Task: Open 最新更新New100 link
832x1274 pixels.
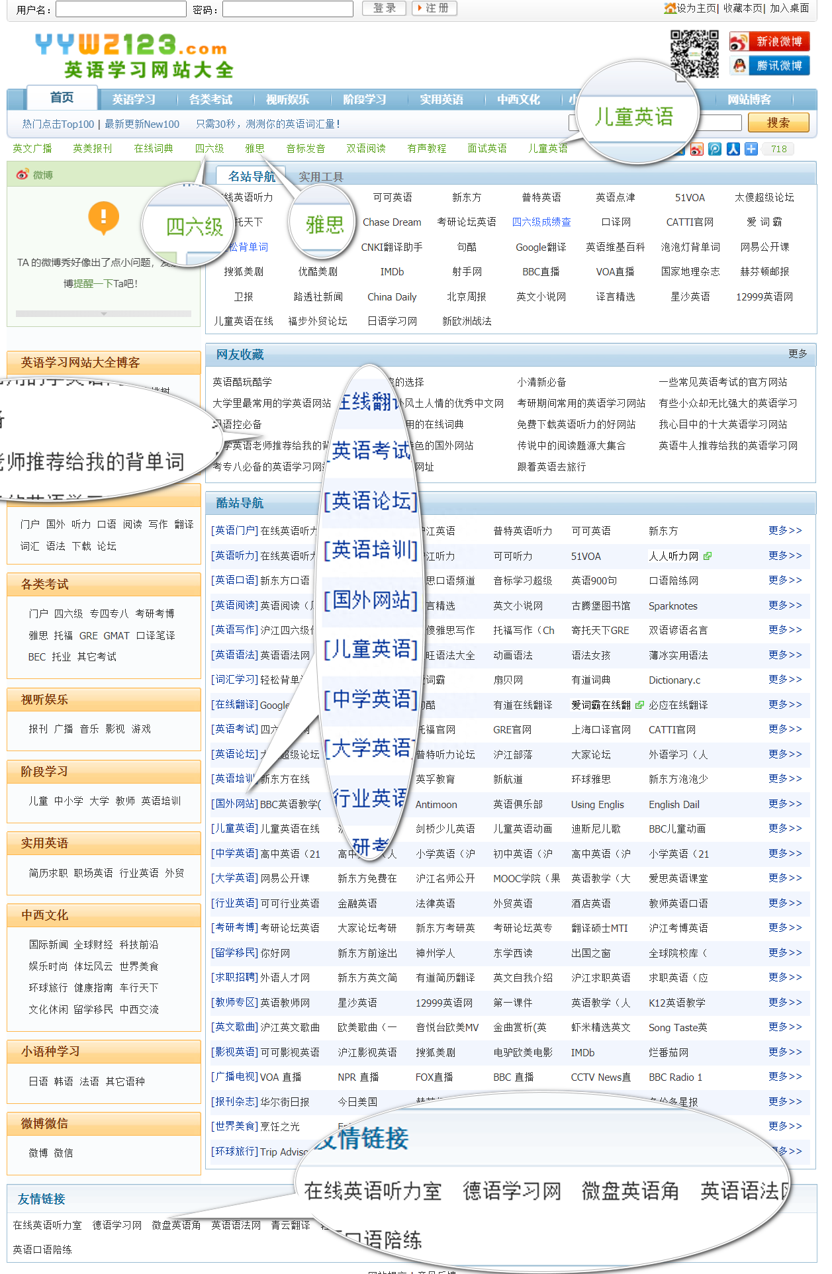Action: [142, 124]
